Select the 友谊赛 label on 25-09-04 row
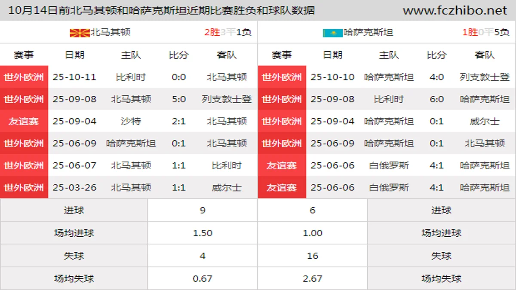Image resolution: width=516 pixels, height=290 pixels. point(24,121)
